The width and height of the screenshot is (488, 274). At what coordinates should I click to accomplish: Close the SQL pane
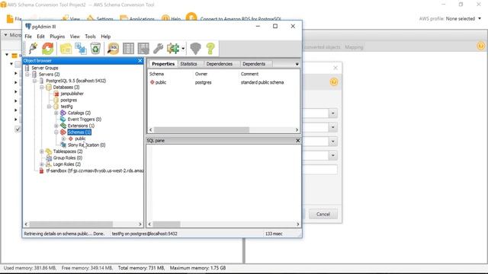[297, 140]
